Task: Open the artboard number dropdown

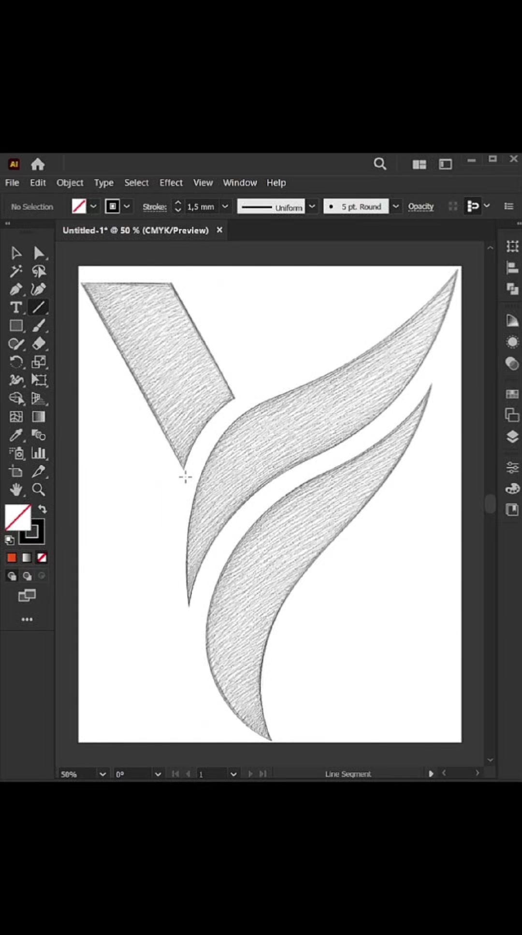Action: 233,774
